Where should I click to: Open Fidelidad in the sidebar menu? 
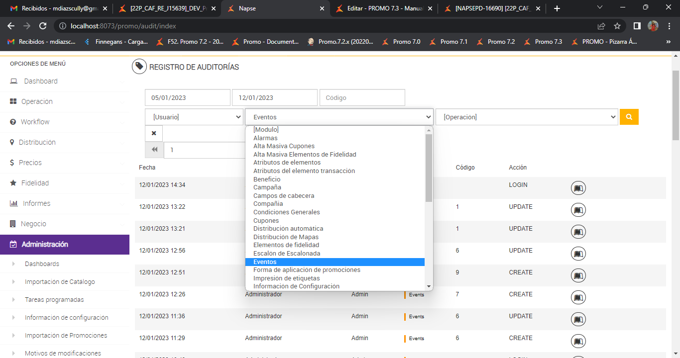tap(35, 183)
